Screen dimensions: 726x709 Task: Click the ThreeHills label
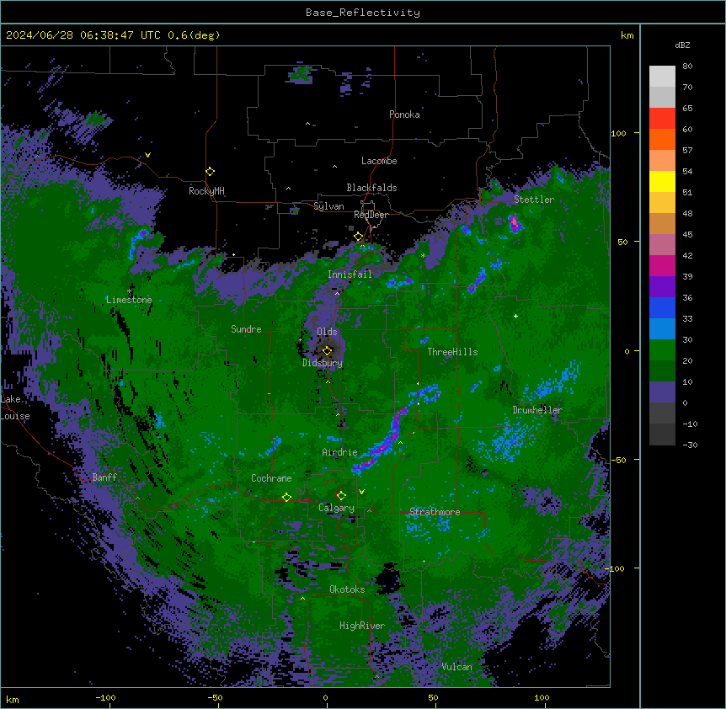point(452,352)
